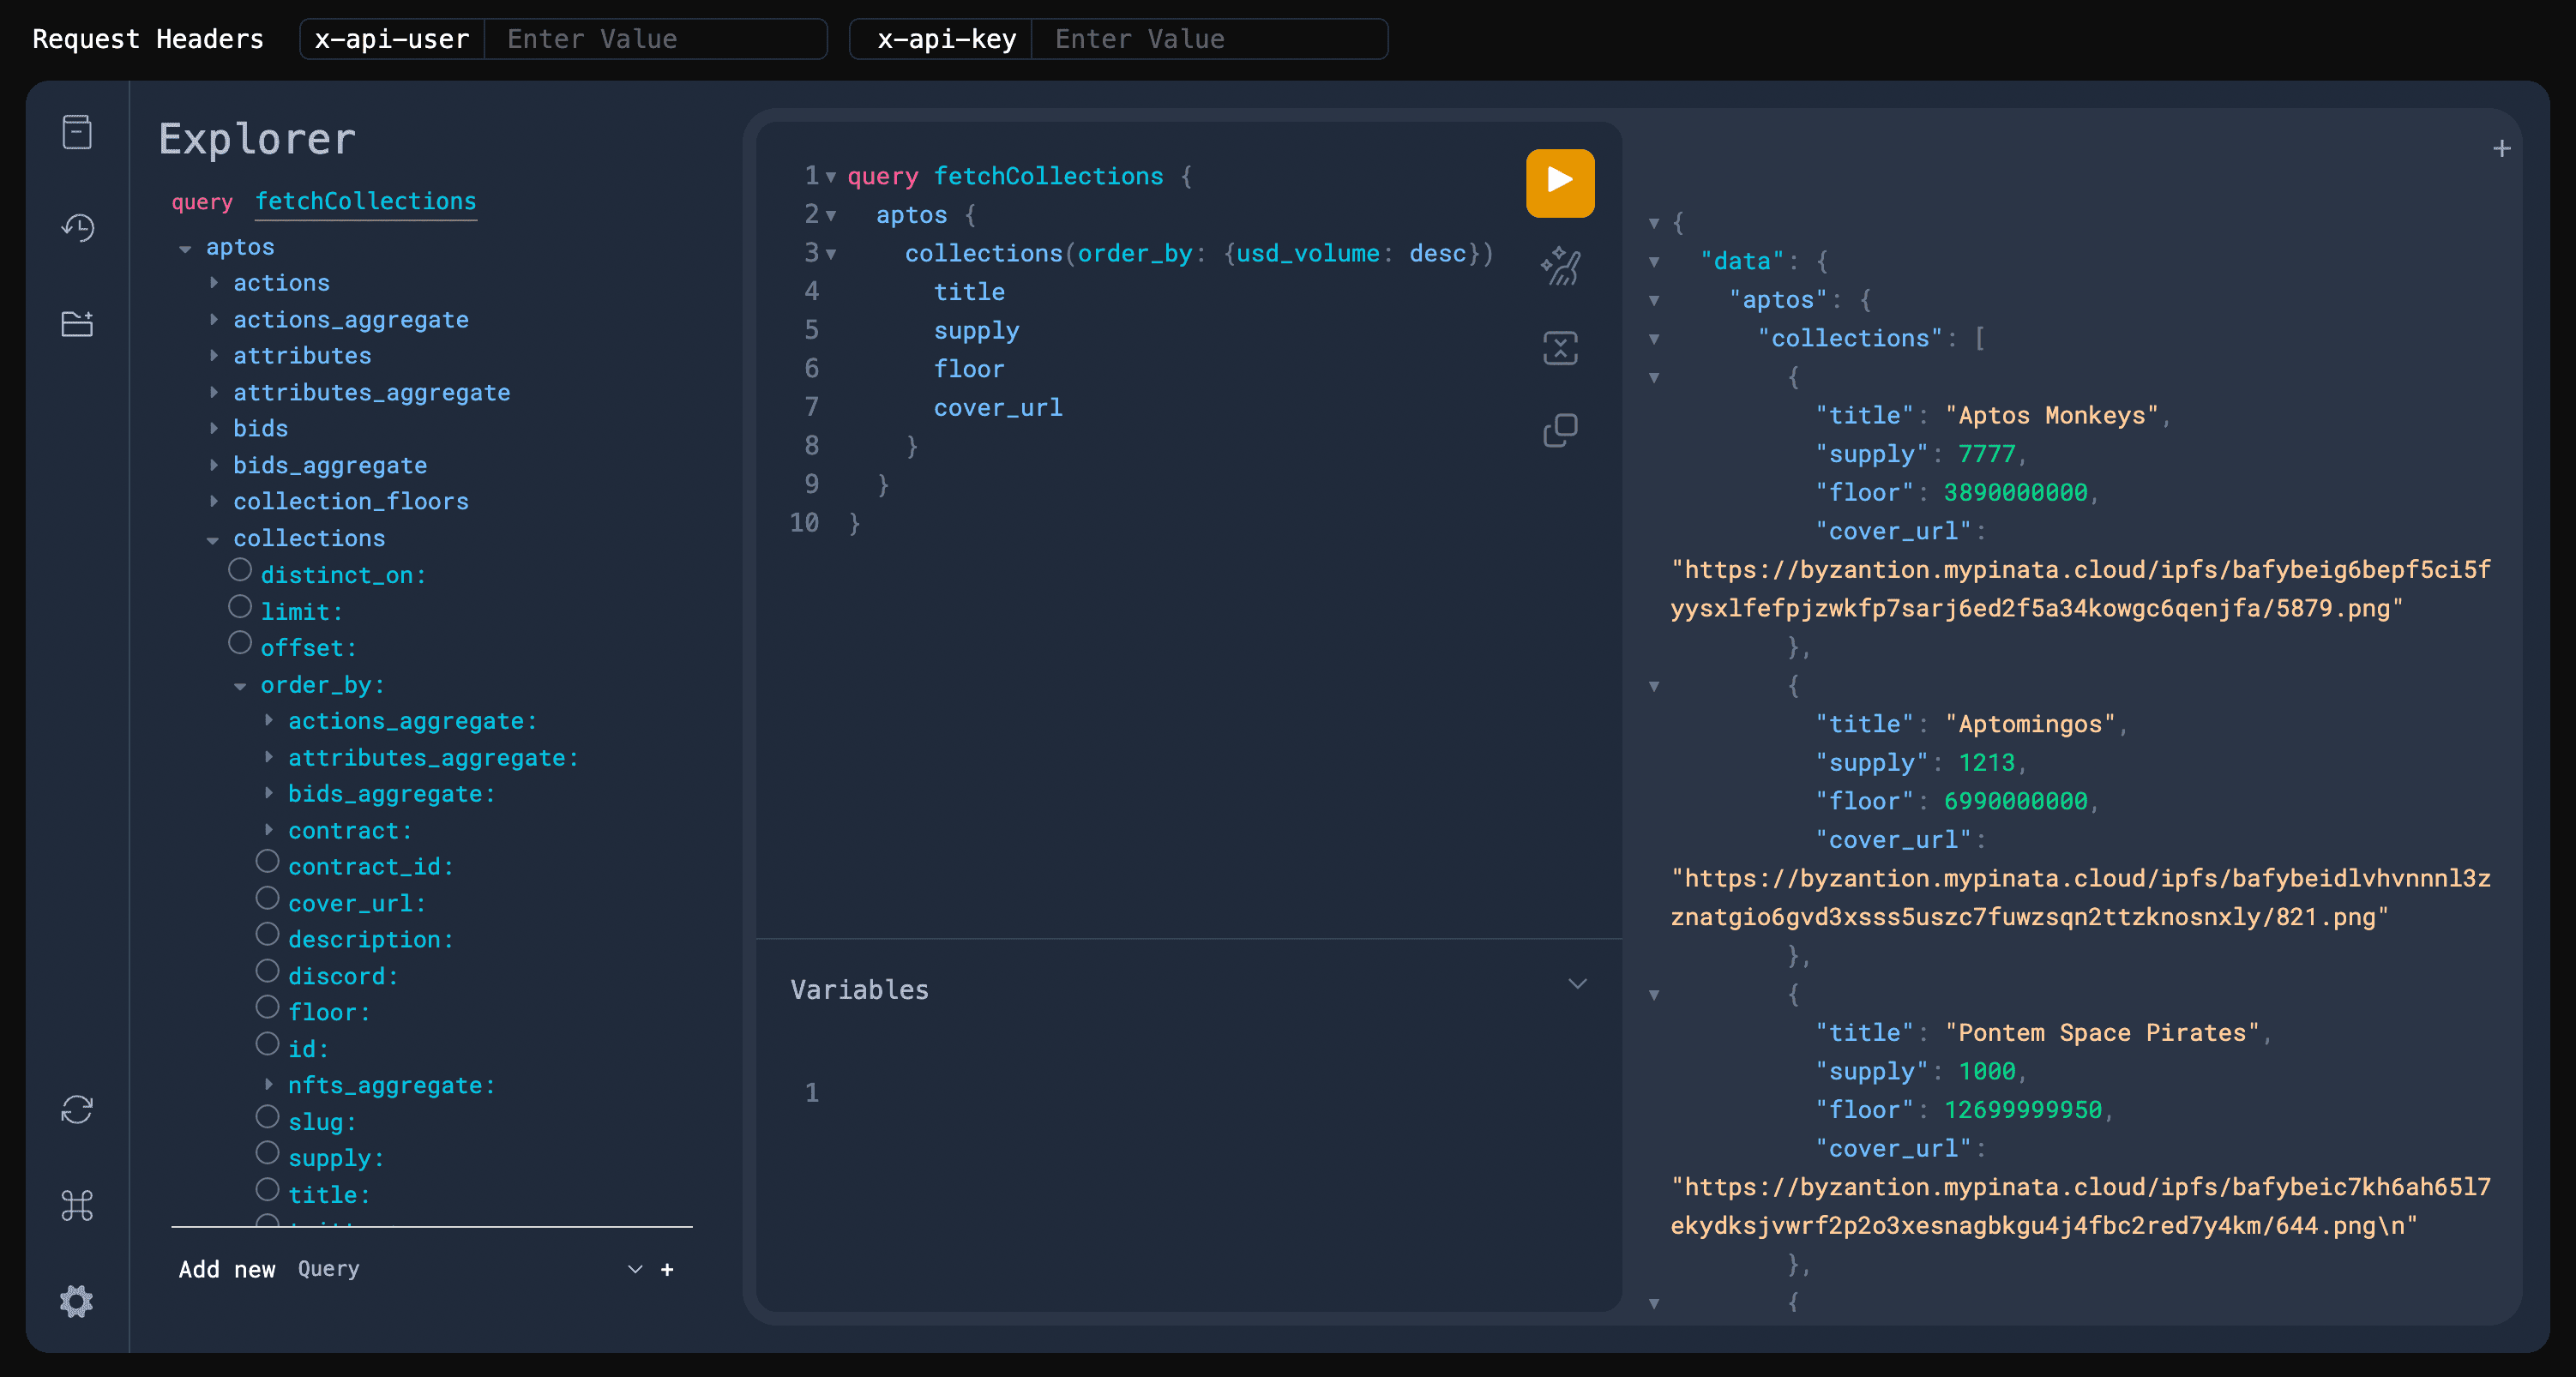Open the documentation explorer in the sidebar
Screen dimensions: 2576x1377
76,131
